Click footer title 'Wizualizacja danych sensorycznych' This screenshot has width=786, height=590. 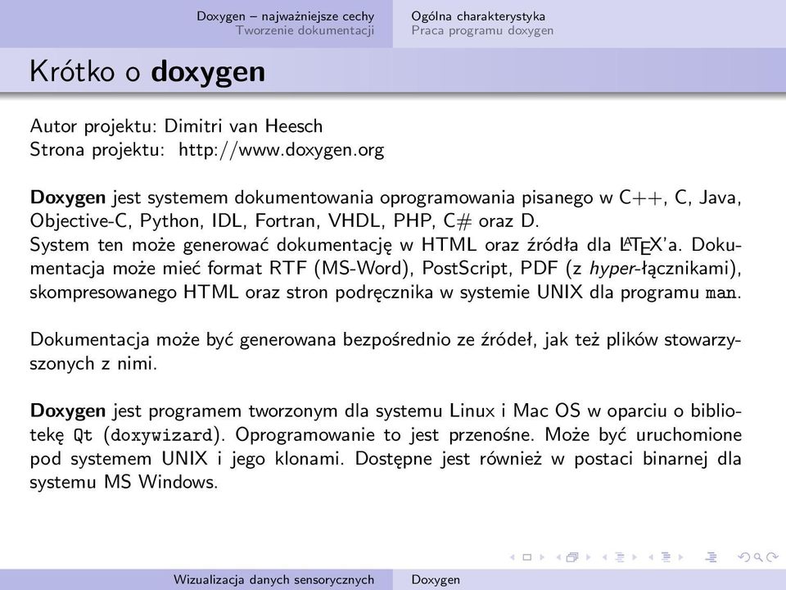tap(273, 579)
